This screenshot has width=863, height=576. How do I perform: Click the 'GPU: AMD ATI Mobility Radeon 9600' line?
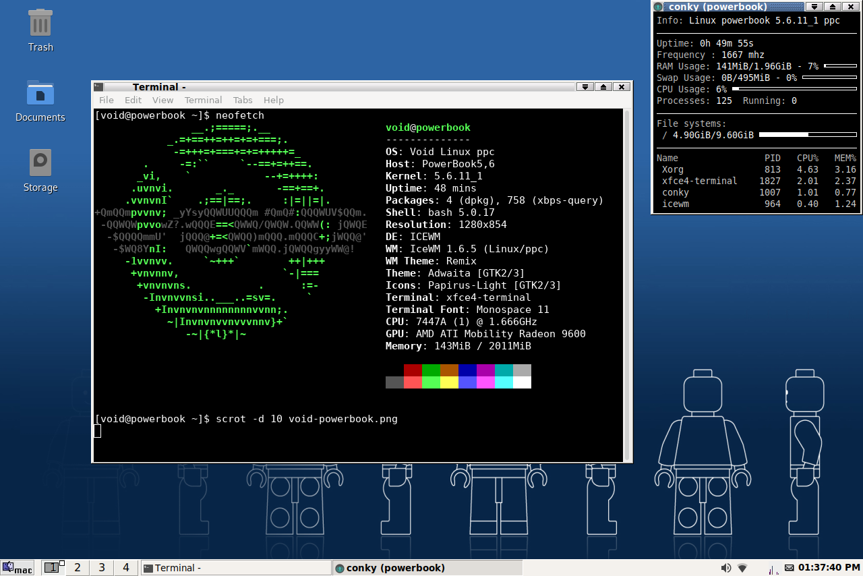(486, 334)
